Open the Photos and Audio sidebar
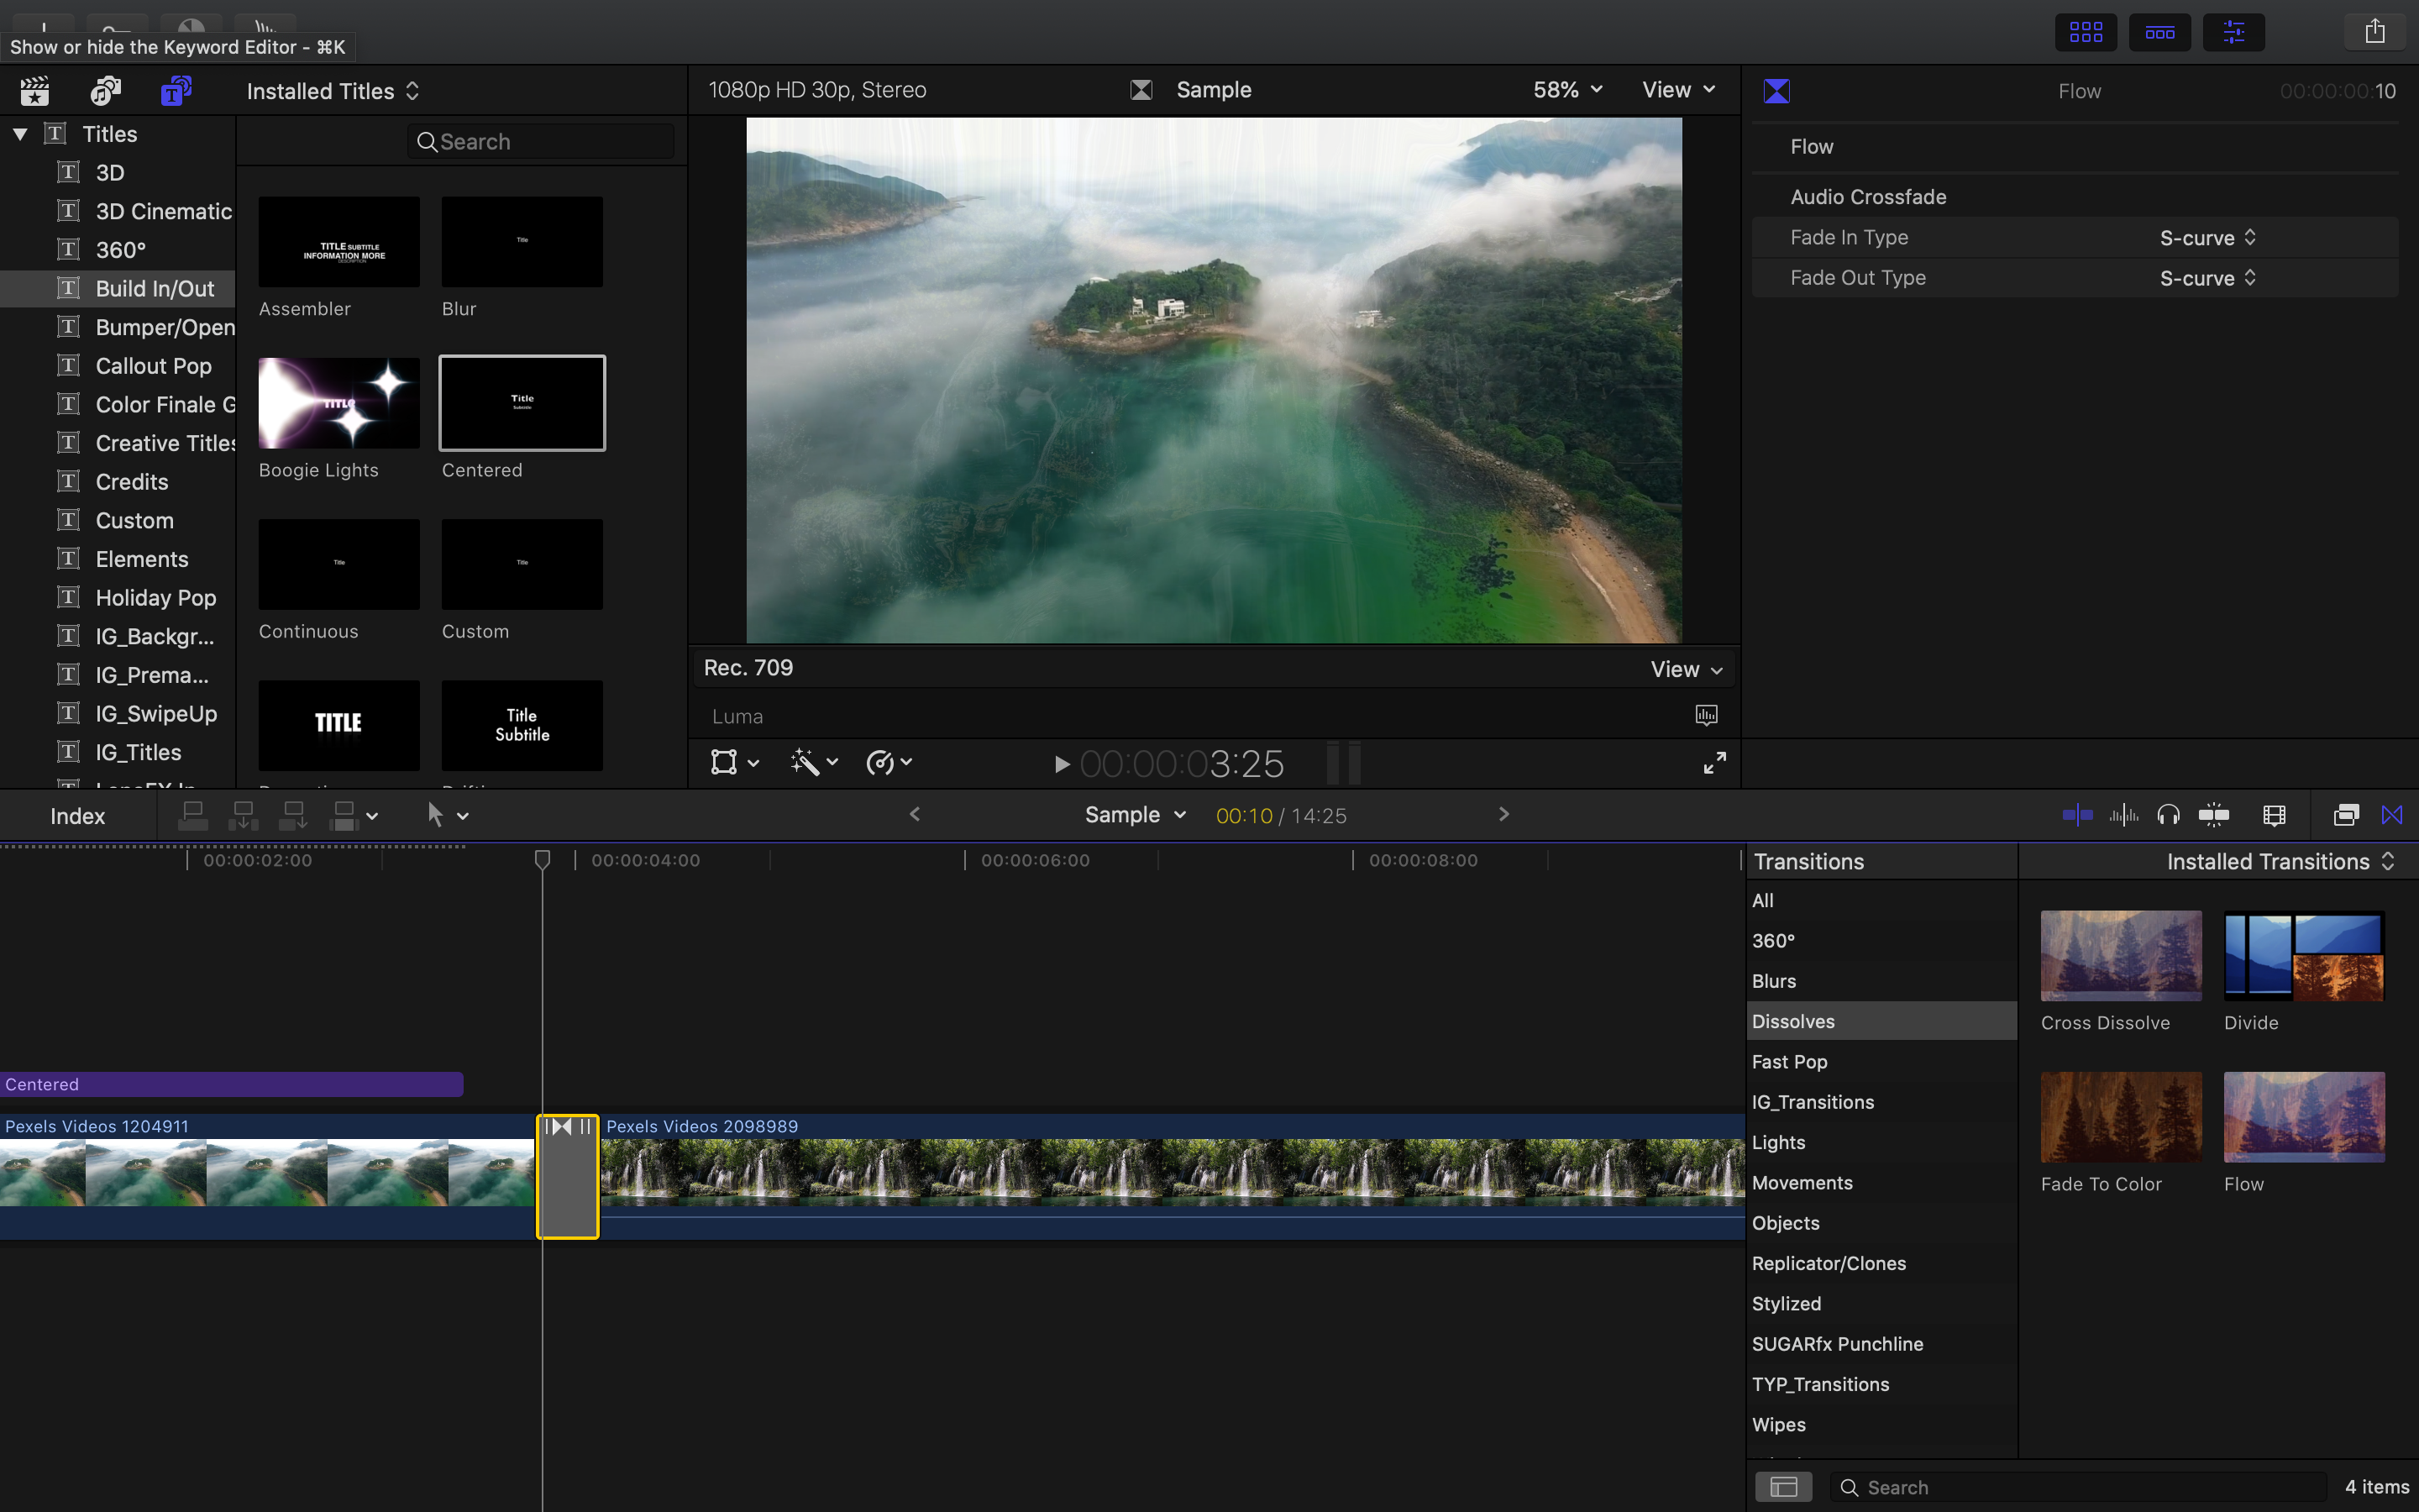The height and width of the screenshot is (1512, 2419). (x=105, y=90)
